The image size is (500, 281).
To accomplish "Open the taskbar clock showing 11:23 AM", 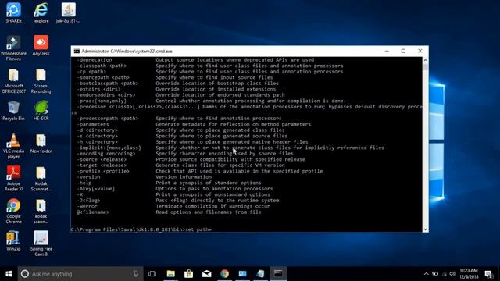I will coord(469,274).
